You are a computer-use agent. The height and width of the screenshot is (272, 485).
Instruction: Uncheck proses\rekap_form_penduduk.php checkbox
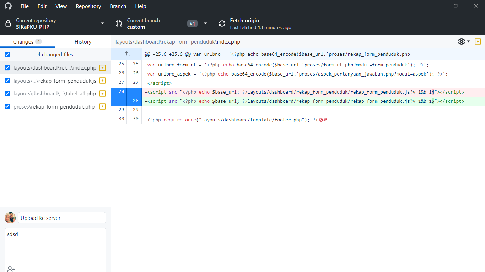[7, 106]
